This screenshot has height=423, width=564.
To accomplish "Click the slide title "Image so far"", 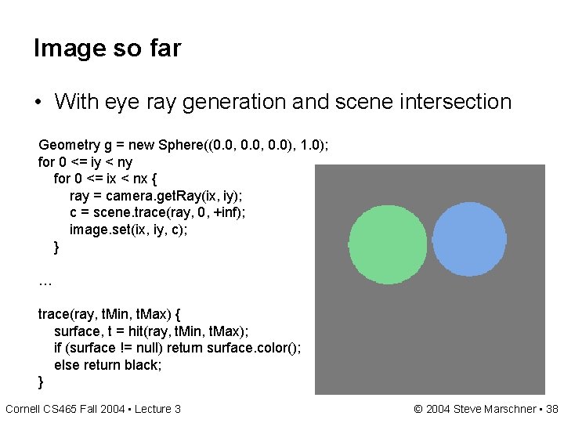I will tap(107, 49).
